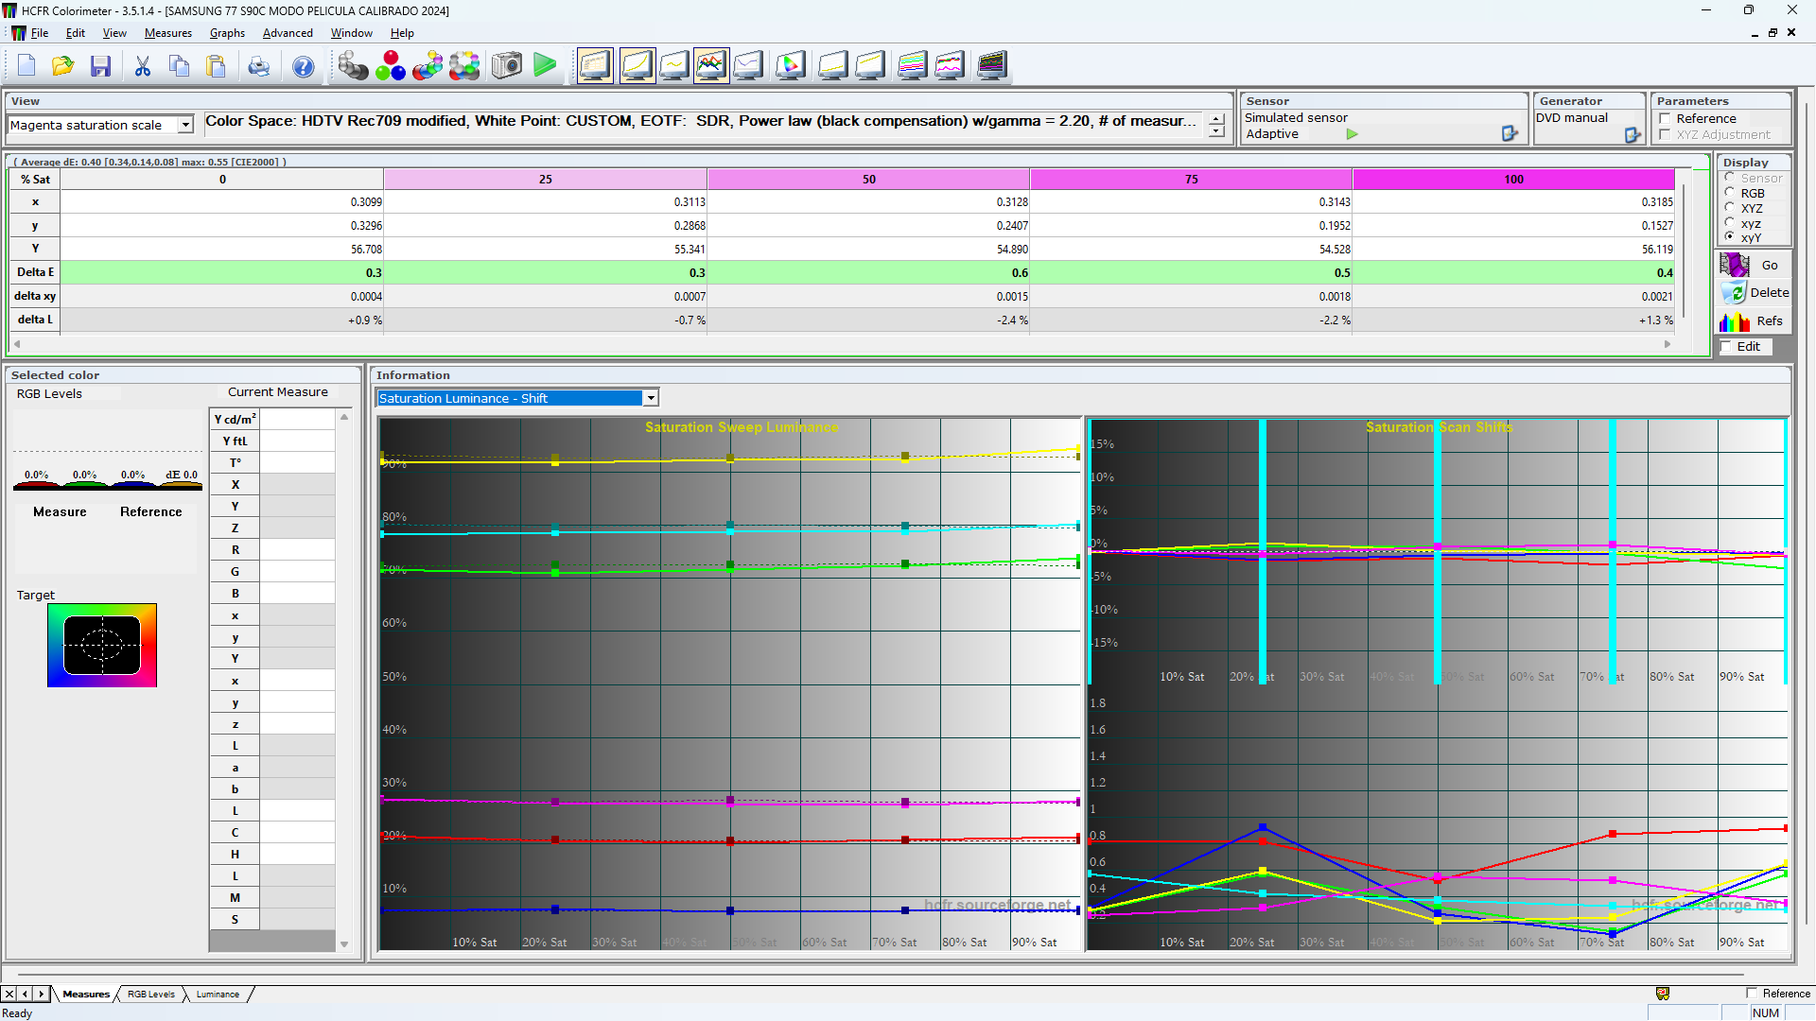Viewport: 1816px width, 1021px height.
Task: Open the Magenta saturation scale dropdown
Action: point(183,125)
